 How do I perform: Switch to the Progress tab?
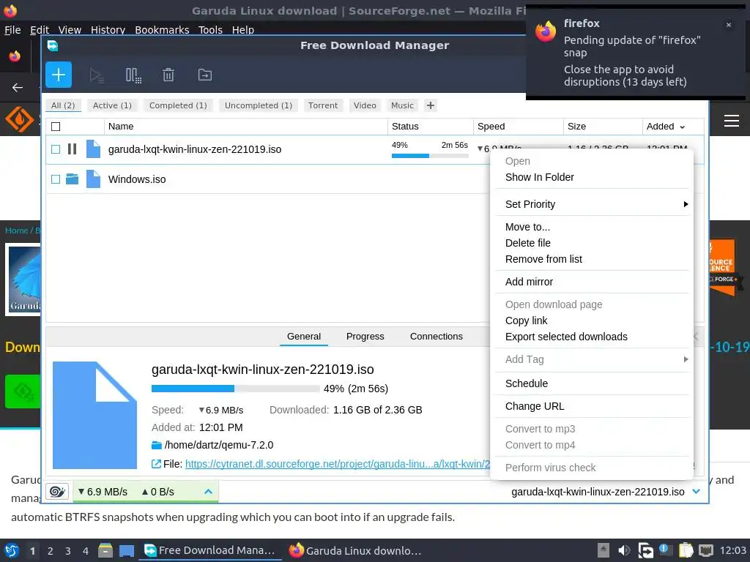coord(365,337)
